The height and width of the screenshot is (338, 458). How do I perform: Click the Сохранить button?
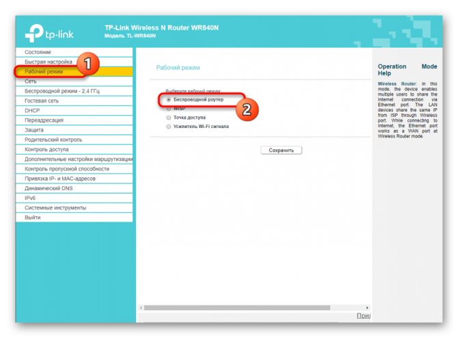281,151
